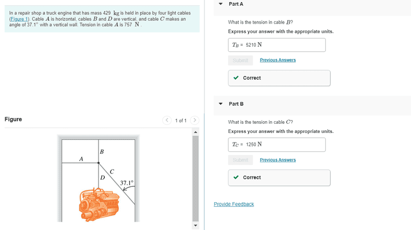Go to the next figure arrow
This screenshot has height=230, width=411.
(x=194, y=121)
